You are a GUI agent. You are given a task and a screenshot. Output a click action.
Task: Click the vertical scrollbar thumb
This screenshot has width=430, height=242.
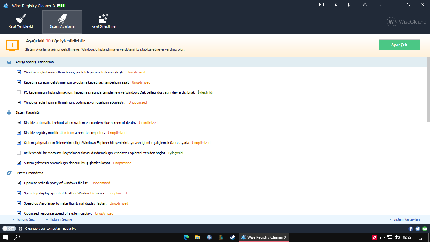pos(428,89)
